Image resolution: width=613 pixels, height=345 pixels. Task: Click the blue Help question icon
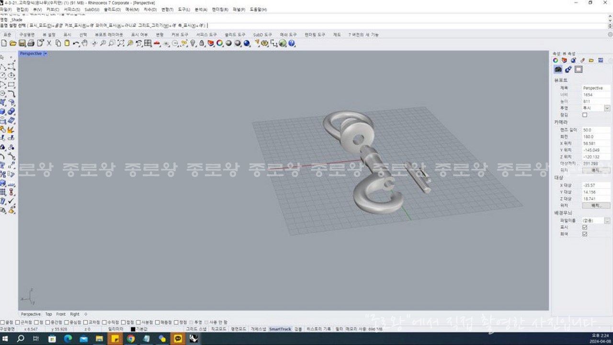coord(292,43)
